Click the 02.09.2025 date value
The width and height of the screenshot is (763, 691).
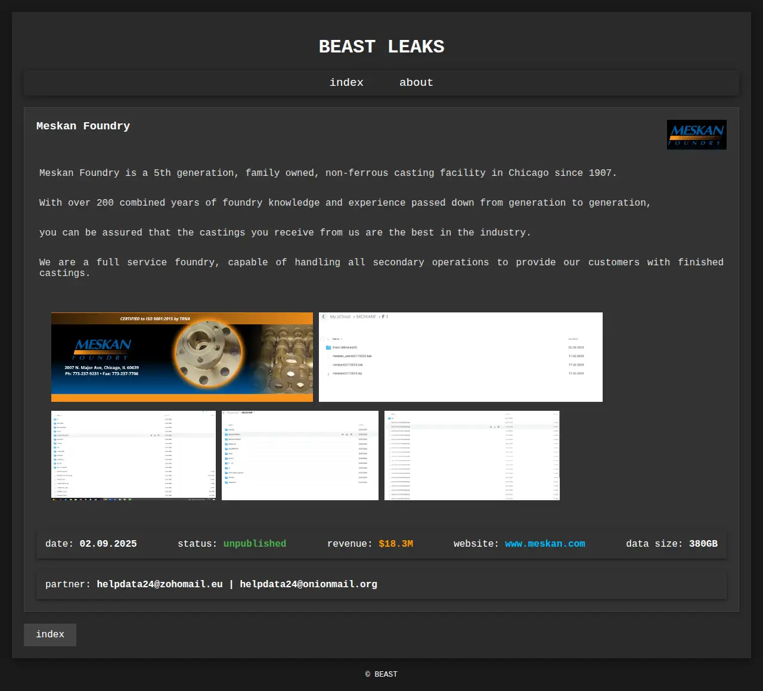pyautogui.click(x=108, y=544)
